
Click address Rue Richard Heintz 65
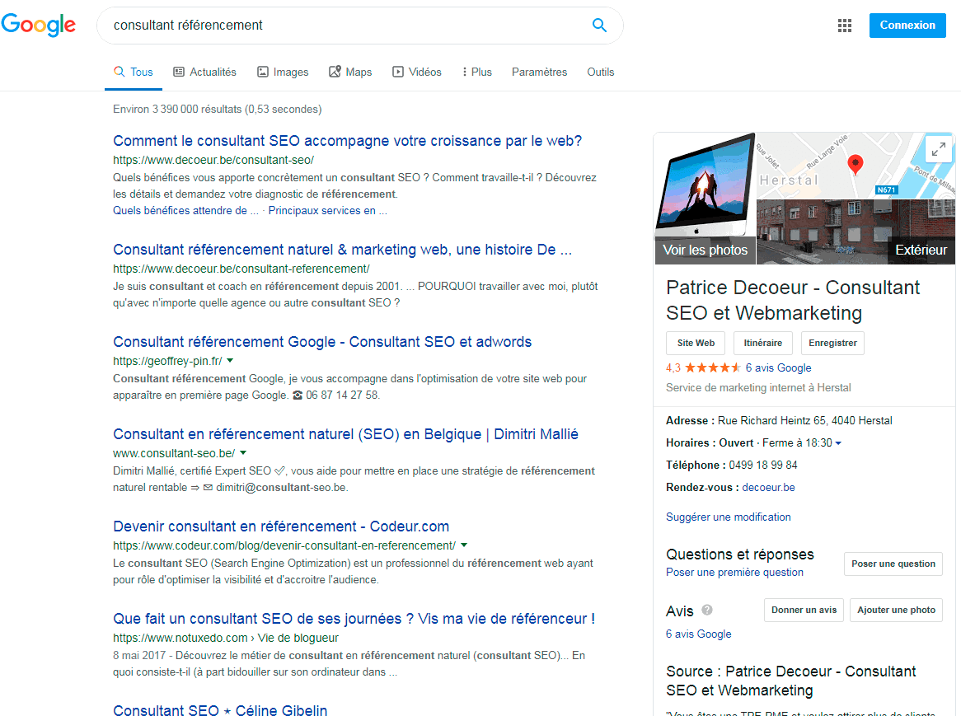(x=804, y=421)
